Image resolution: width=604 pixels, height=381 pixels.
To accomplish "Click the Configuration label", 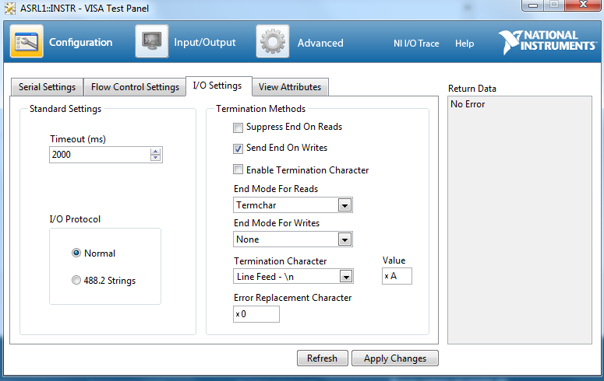I will (81, 42).
